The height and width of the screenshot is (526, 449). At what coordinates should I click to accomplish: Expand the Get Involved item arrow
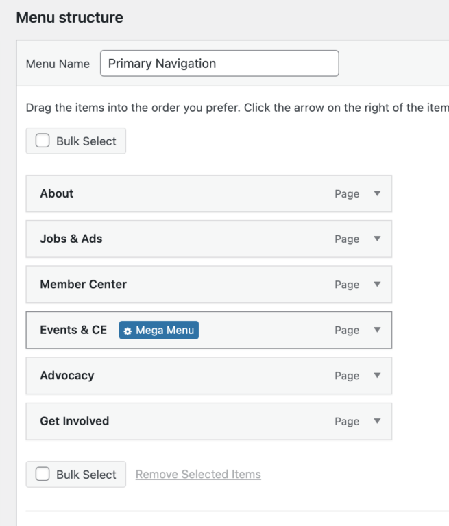coord(377,421)
